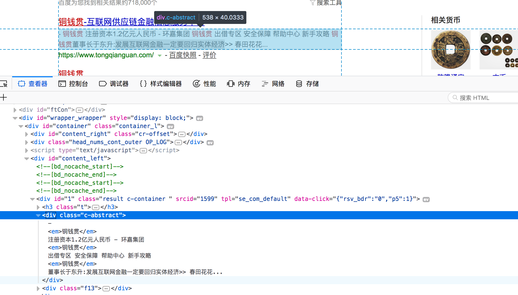Click the 评价 link
This screenshot has height=295, width=518.
point(209,55)
